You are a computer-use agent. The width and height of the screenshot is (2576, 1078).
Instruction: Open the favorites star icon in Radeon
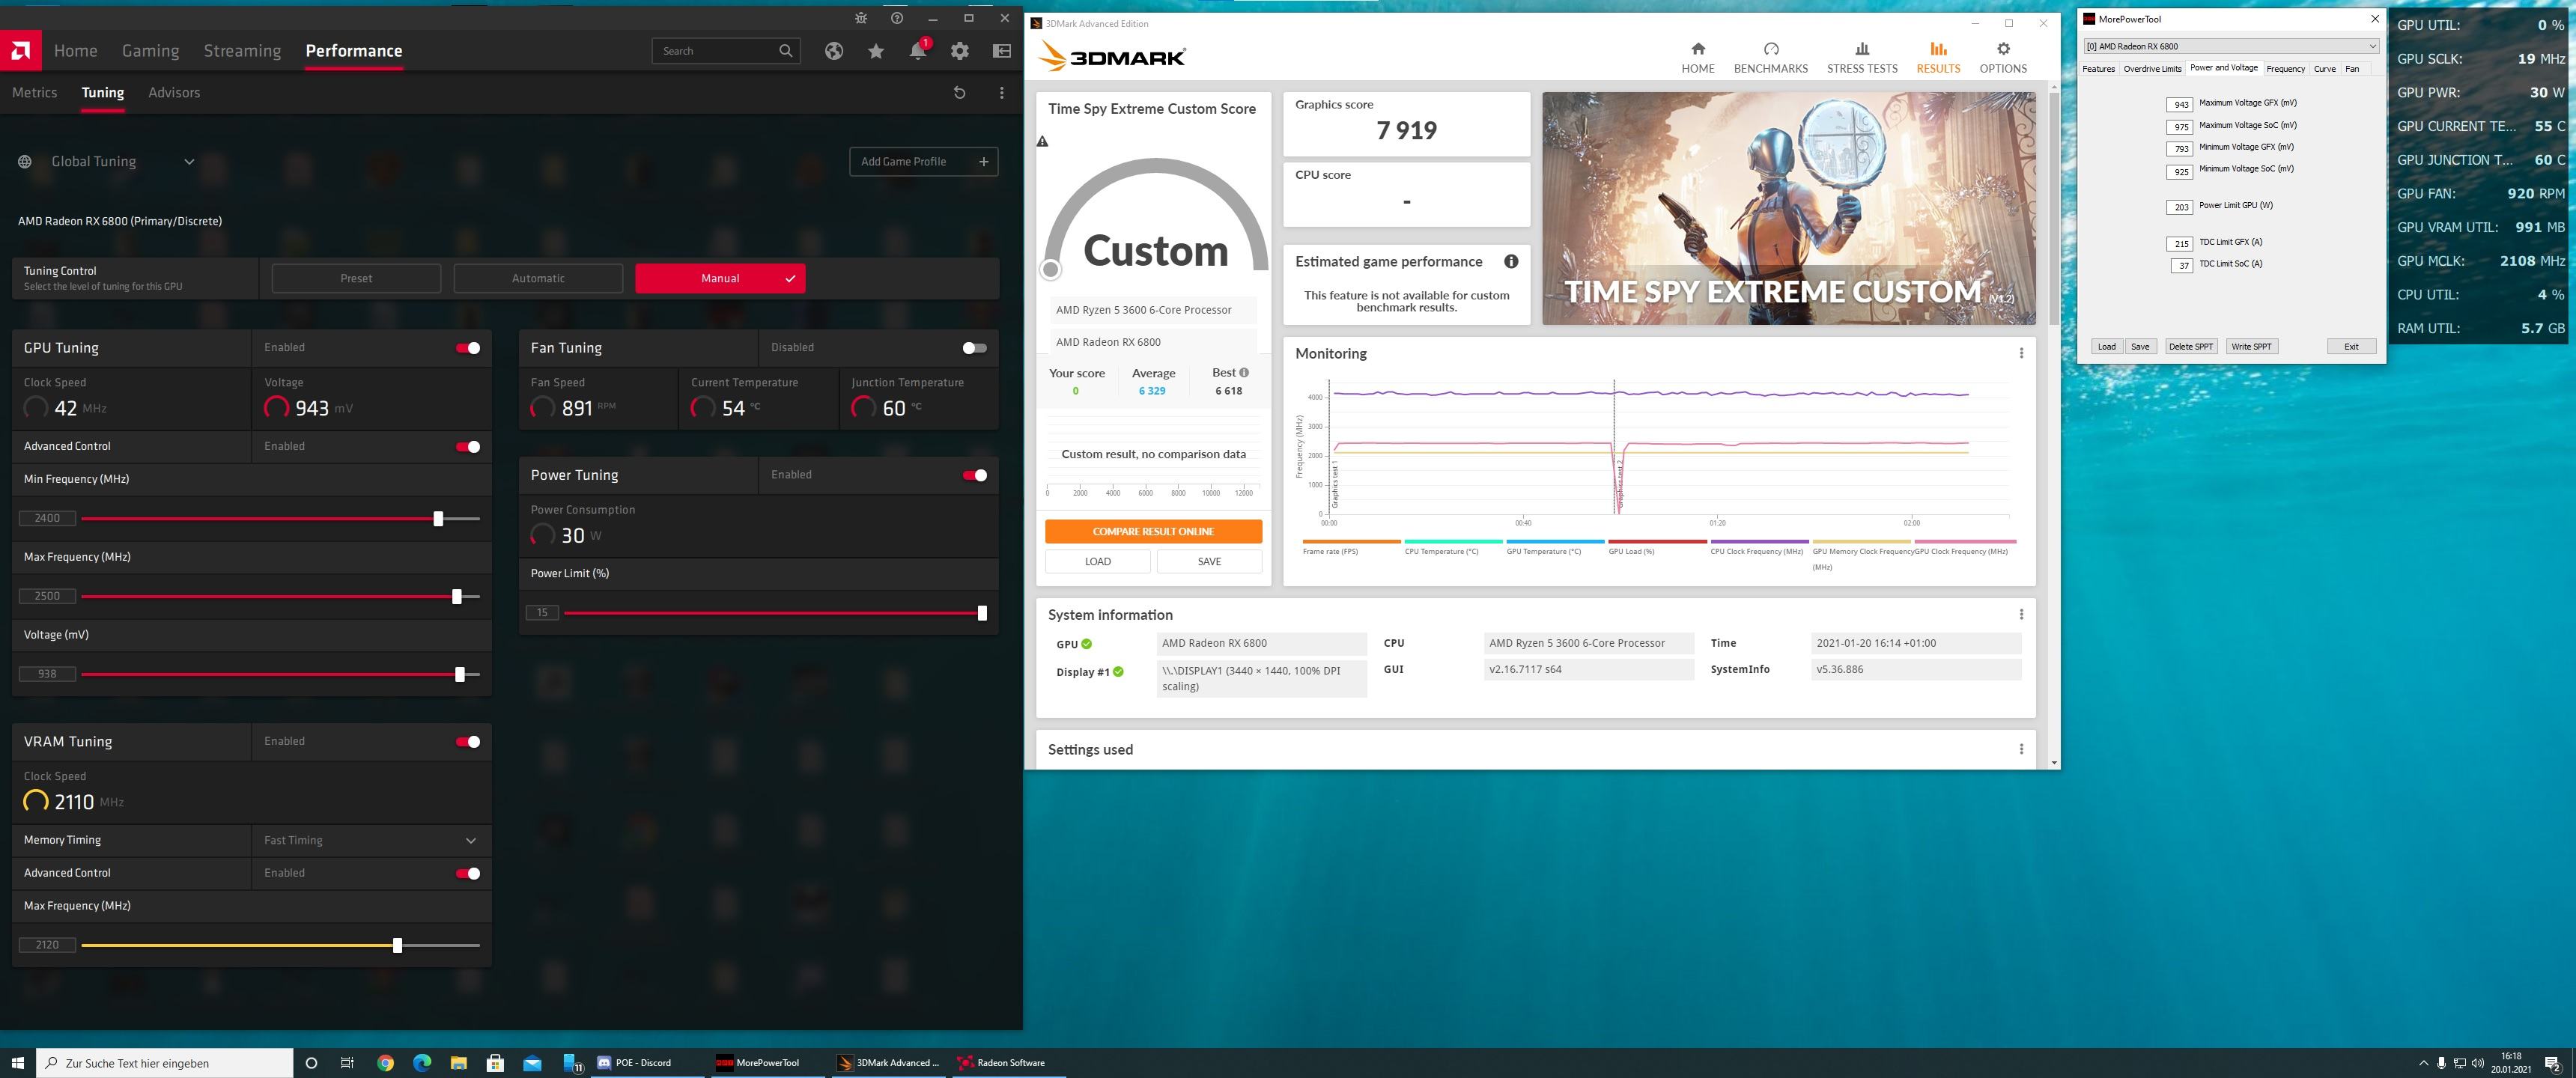(x=876, y=51)
